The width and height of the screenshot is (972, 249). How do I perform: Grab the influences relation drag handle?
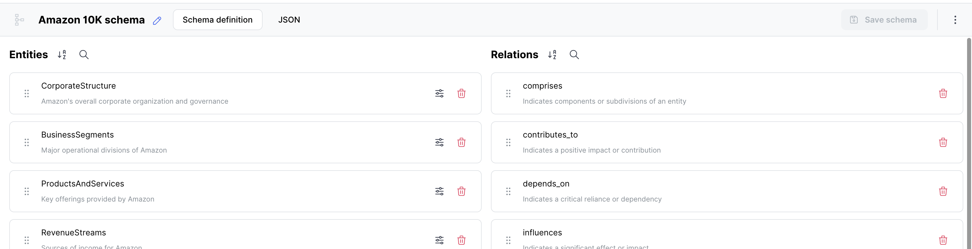pos(508,240)
